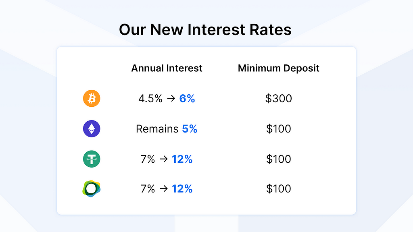Click the $100 minimum deposit for Tether

279,159
